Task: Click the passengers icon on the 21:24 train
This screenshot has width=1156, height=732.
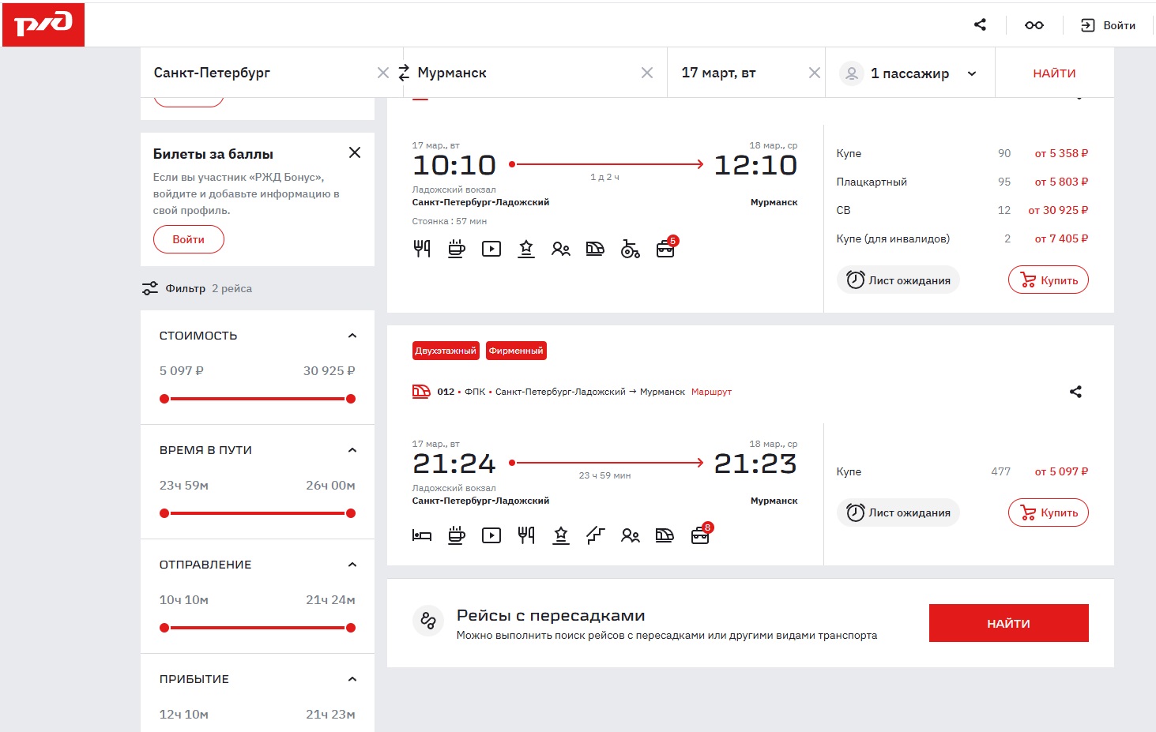Action: click(630, 535)
